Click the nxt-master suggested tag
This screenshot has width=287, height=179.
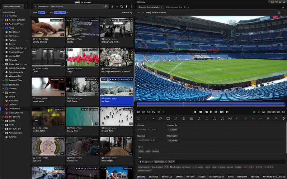tap(198, 167)
